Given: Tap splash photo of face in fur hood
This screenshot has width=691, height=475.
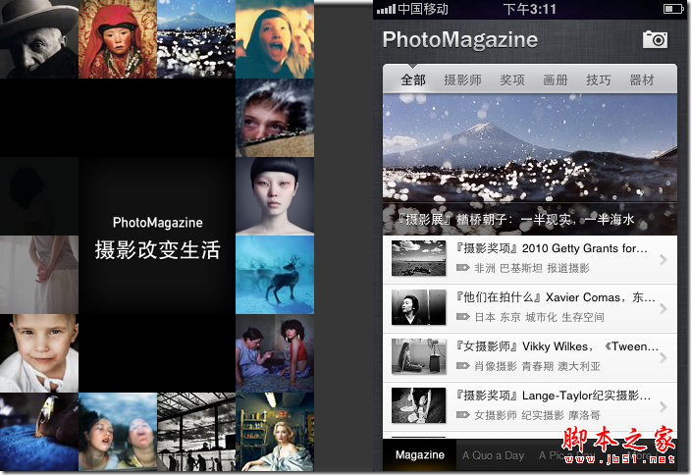Looking at the screenshot, I should click(275, 118).
